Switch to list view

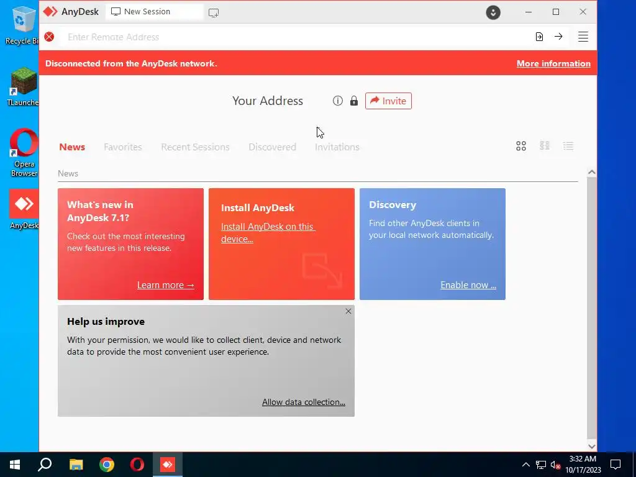tap(568, 146)
